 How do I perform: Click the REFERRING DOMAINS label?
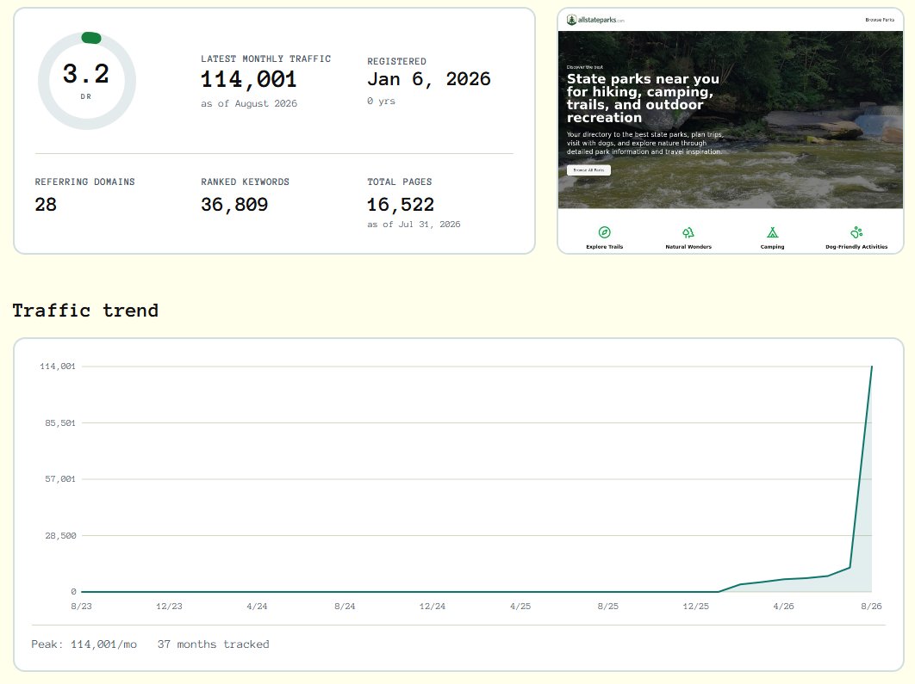84,182
